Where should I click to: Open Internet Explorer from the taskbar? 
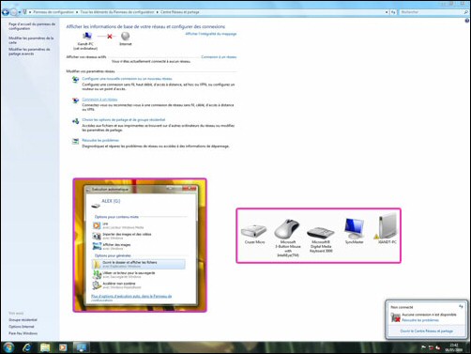pos(27,347)
